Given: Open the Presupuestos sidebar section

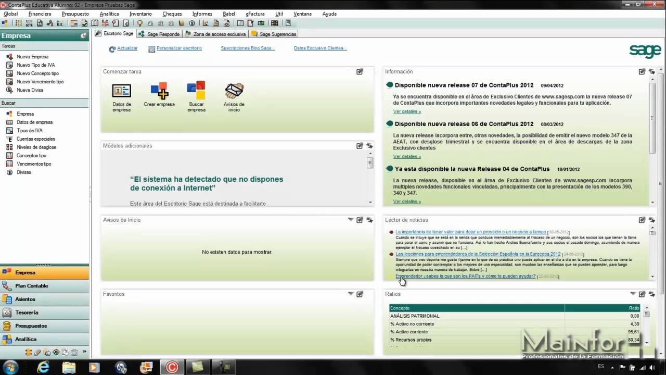Looking at the screenshot, I should click(44, 326).
